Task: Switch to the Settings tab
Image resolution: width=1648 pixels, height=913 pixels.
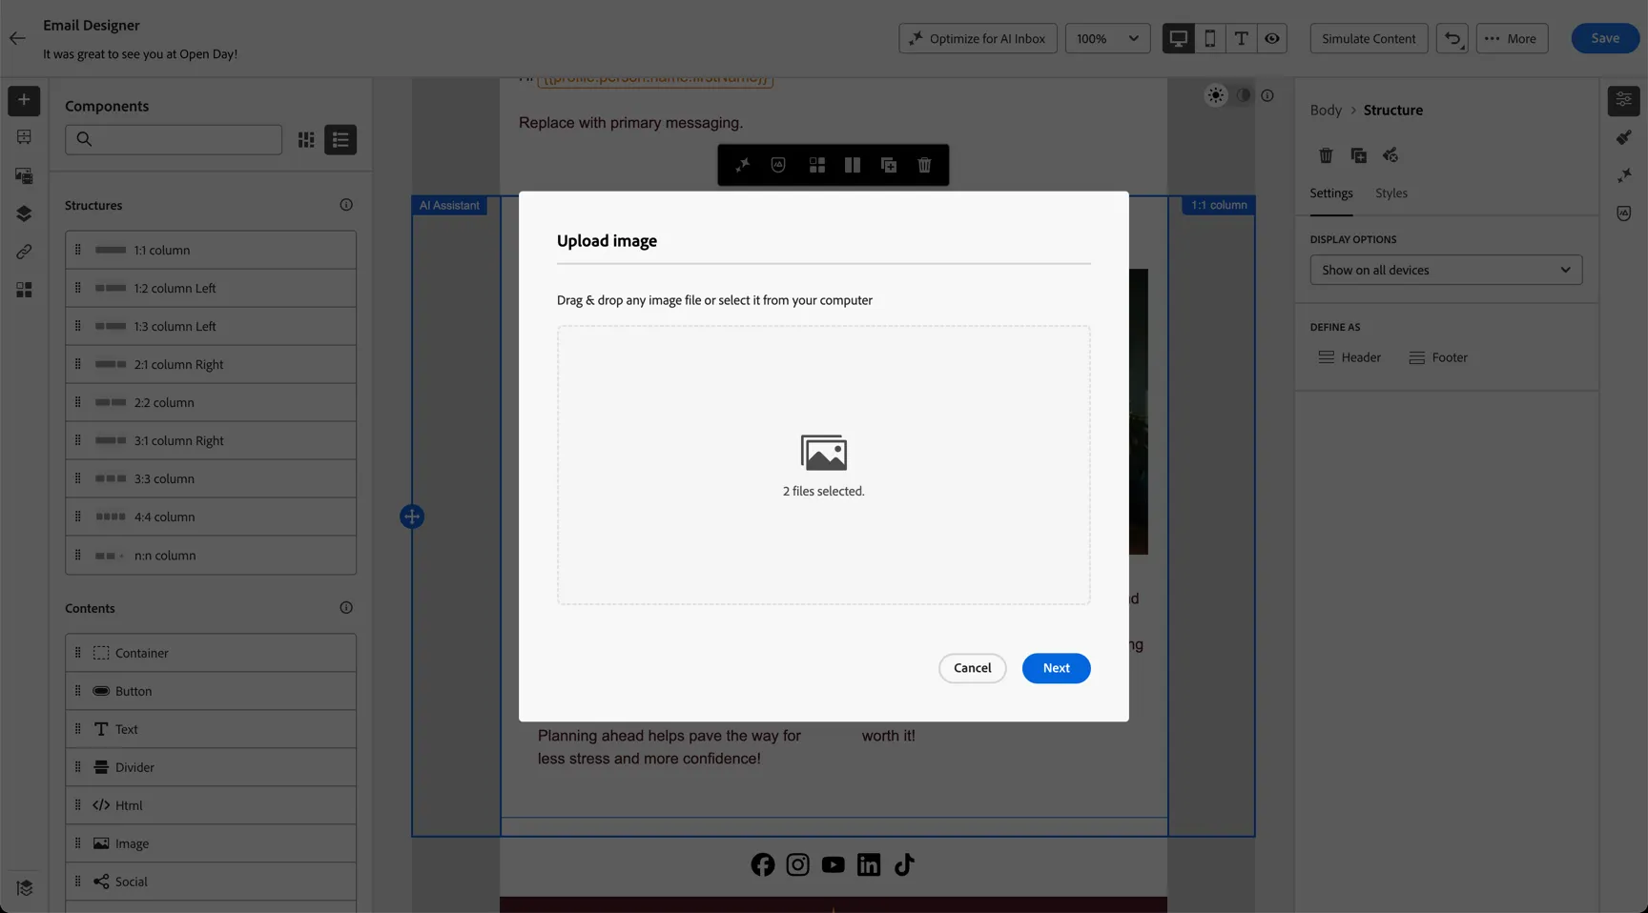Action: [1330, 193]
